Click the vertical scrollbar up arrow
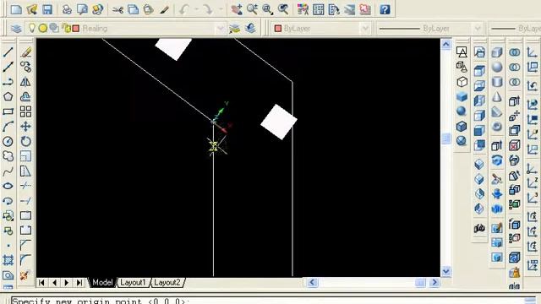Viewport: 541px width, 304px height. 445,44
